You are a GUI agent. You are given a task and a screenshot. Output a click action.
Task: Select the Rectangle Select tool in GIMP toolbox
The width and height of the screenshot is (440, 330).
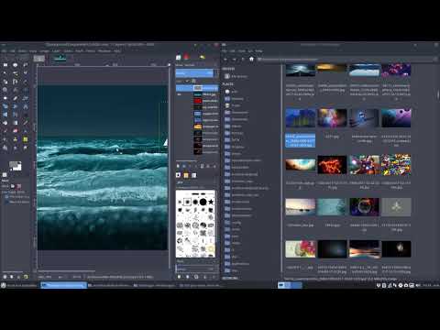[5, 65]
